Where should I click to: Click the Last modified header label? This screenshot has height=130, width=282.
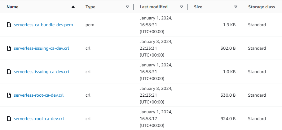154,7
